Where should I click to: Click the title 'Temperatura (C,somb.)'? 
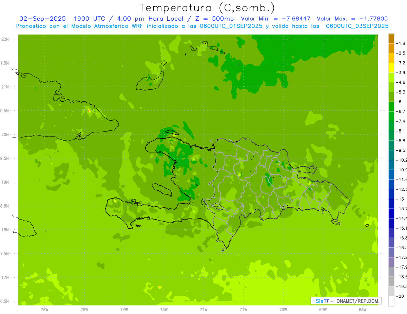[207, 8]
